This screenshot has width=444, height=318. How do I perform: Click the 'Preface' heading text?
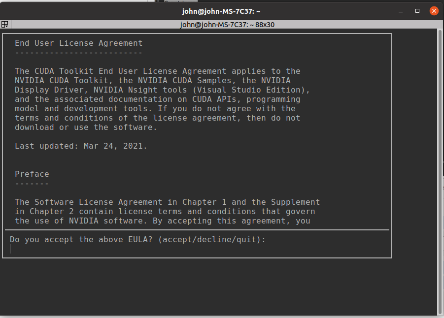click(x=32, y=174)
